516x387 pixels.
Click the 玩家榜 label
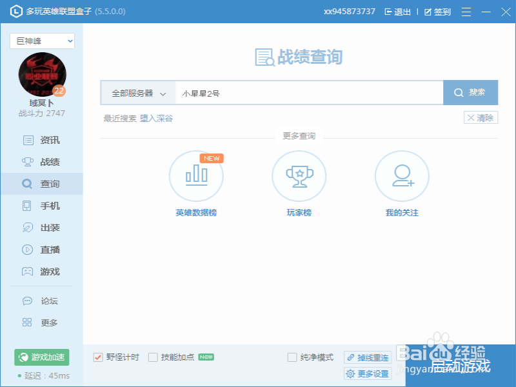pos(299,213)
